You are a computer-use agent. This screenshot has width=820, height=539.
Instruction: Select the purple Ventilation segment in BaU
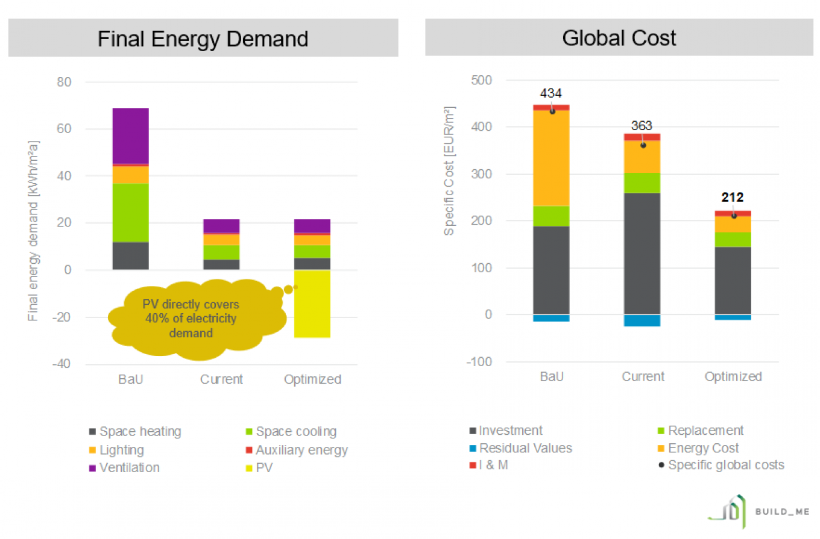[x=130, y=136]
